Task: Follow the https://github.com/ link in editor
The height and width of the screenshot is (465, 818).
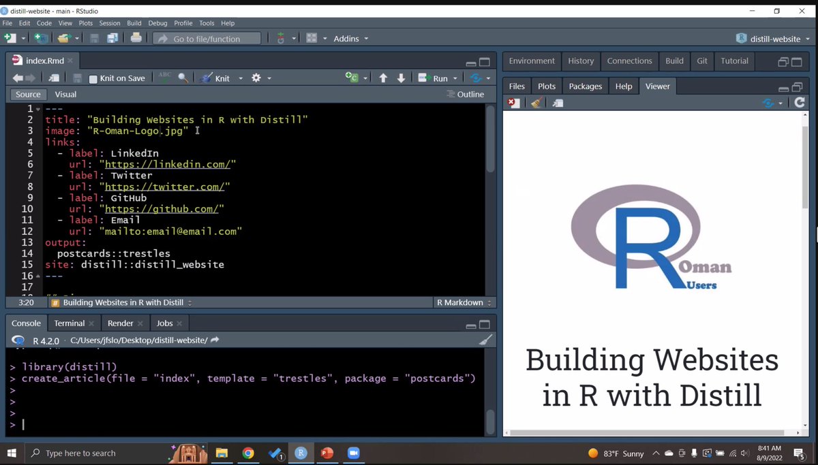Action: tap(162, 209)
